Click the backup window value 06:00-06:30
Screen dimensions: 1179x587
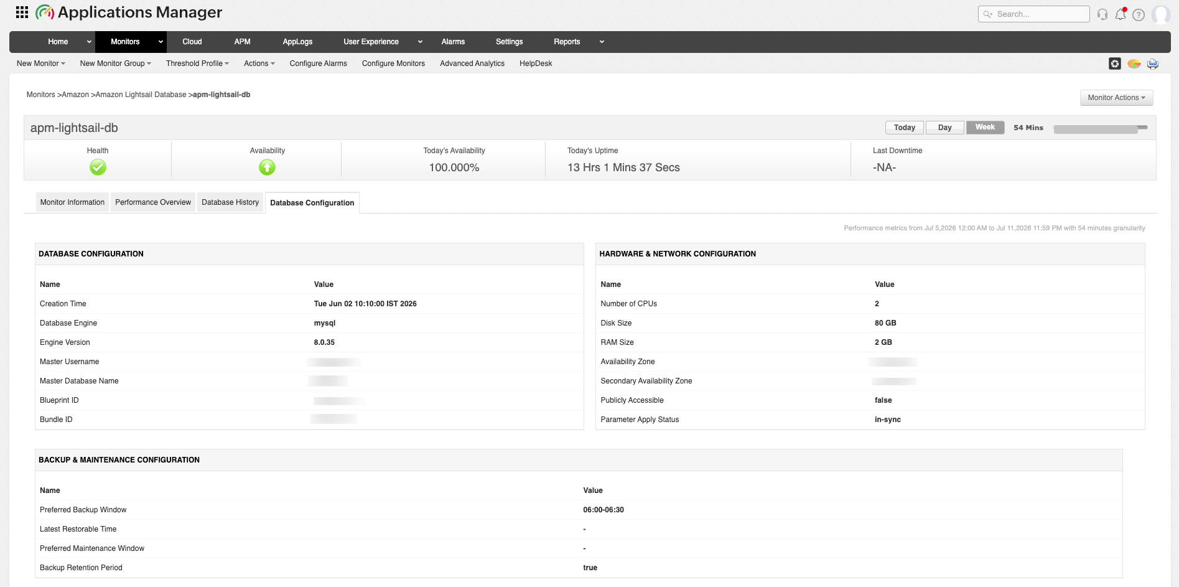pos(603,510)
